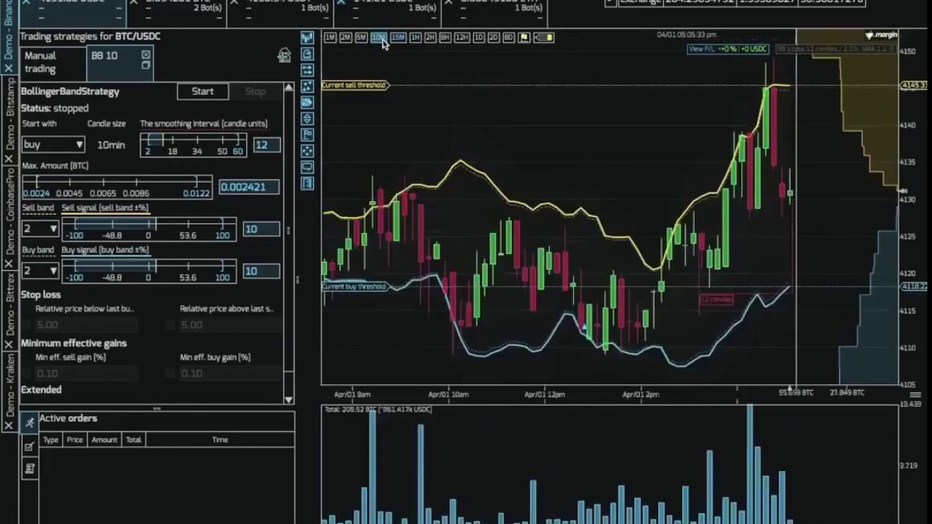Switch chart to the 15M timeframe
Viewport: 932px width, 524px height.
398,38
